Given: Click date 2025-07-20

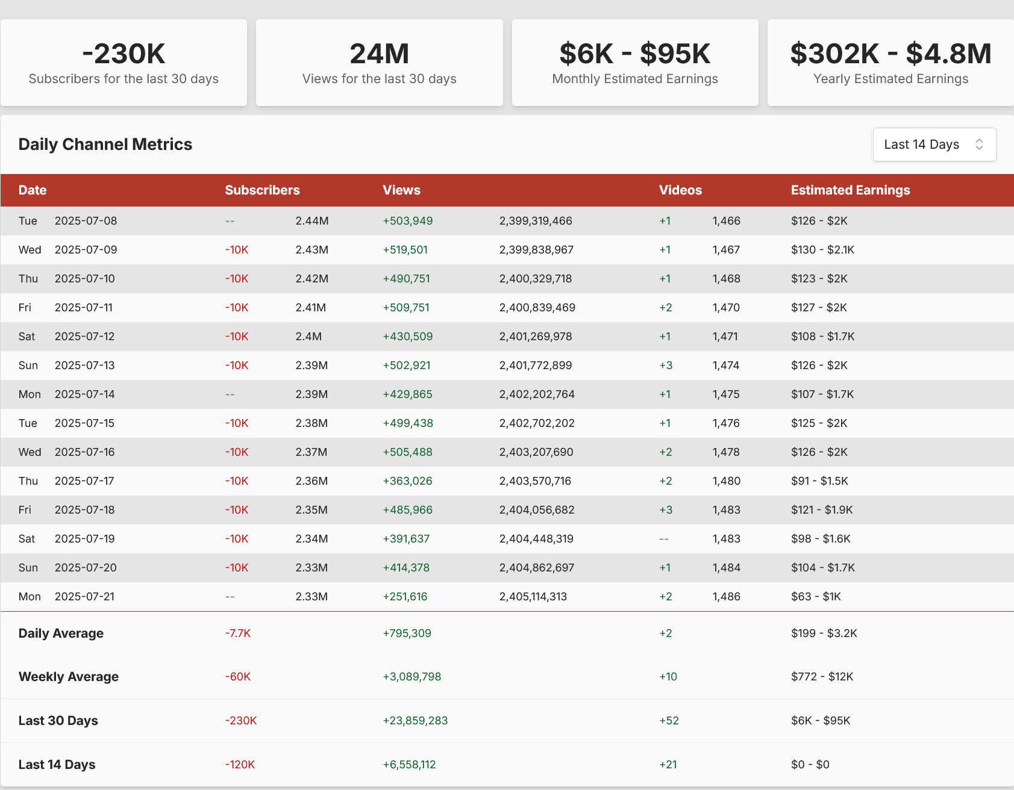Looking at the screenshot, I should 86,568.
